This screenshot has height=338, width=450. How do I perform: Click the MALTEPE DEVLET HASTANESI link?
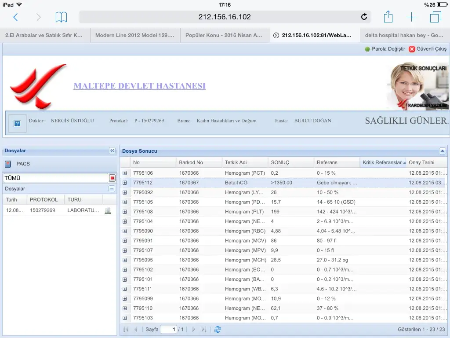139,86
